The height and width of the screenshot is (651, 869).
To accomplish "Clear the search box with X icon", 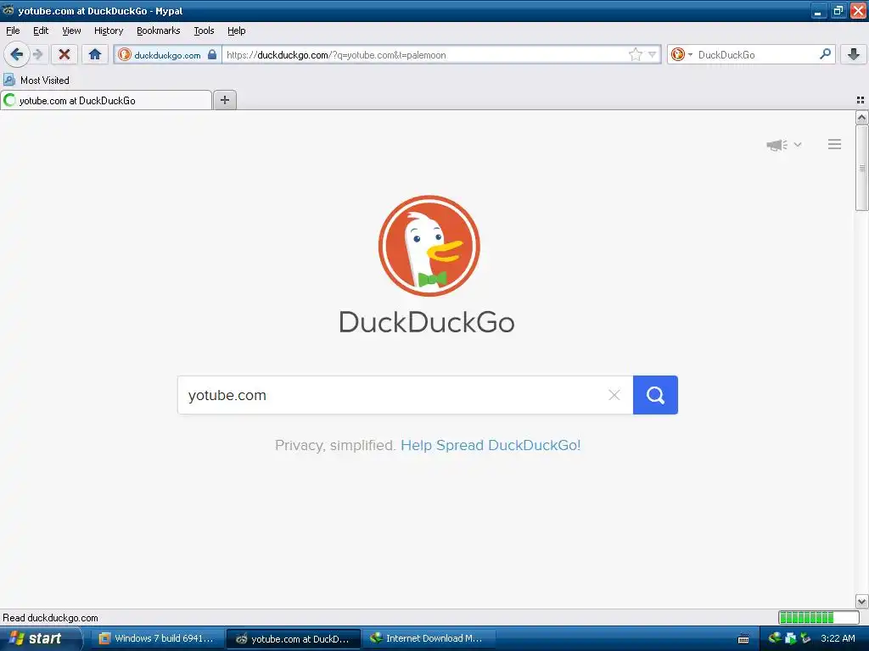I will [614, 395].
